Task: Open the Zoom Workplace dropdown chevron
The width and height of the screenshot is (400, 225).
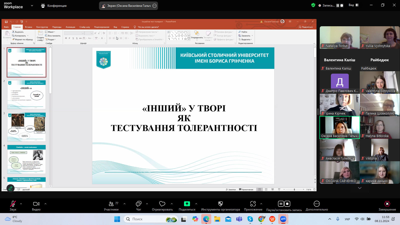Action: [x=32, y=5]
